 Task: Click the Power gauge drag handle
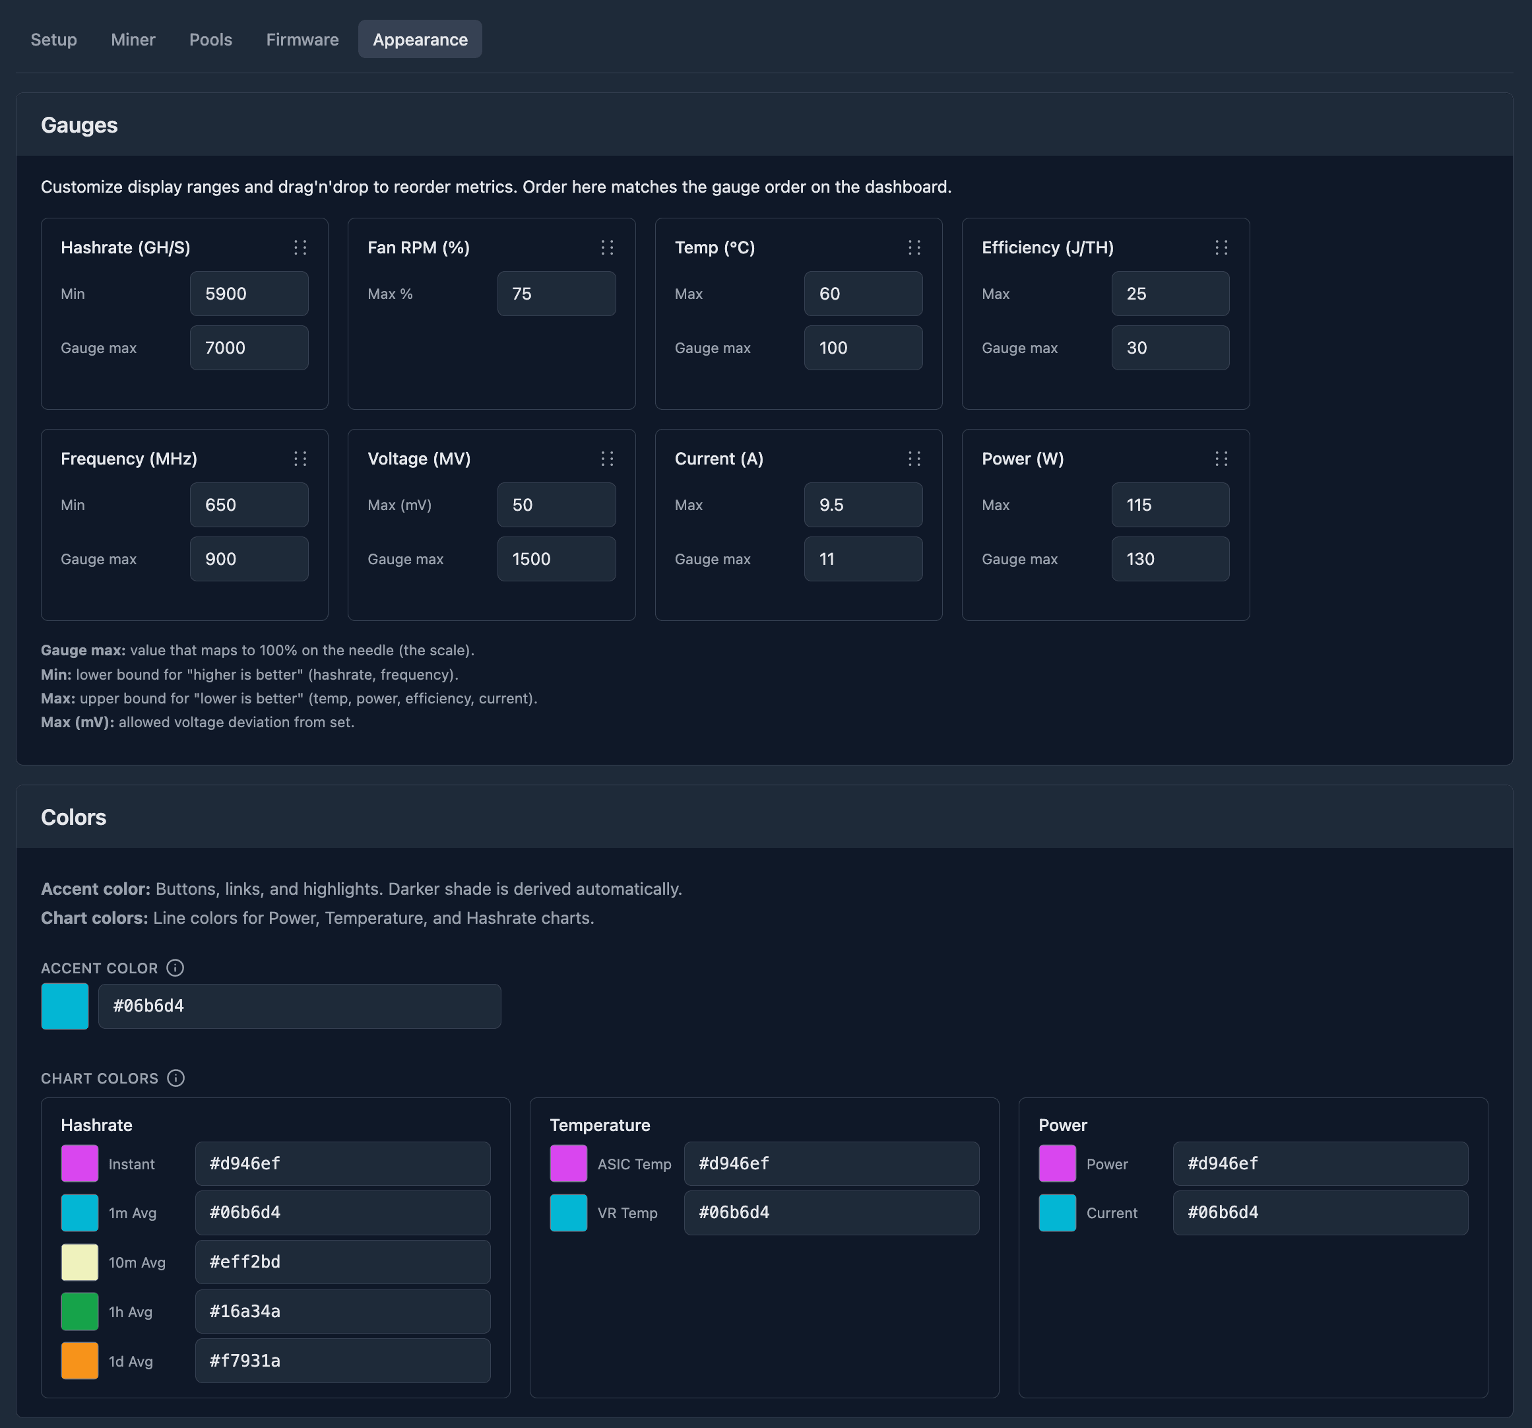[1221, 459]
